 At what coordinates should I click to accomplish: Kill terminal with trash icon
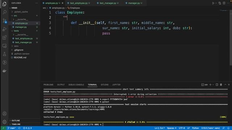pyautogui.click(x=221, y=85)
